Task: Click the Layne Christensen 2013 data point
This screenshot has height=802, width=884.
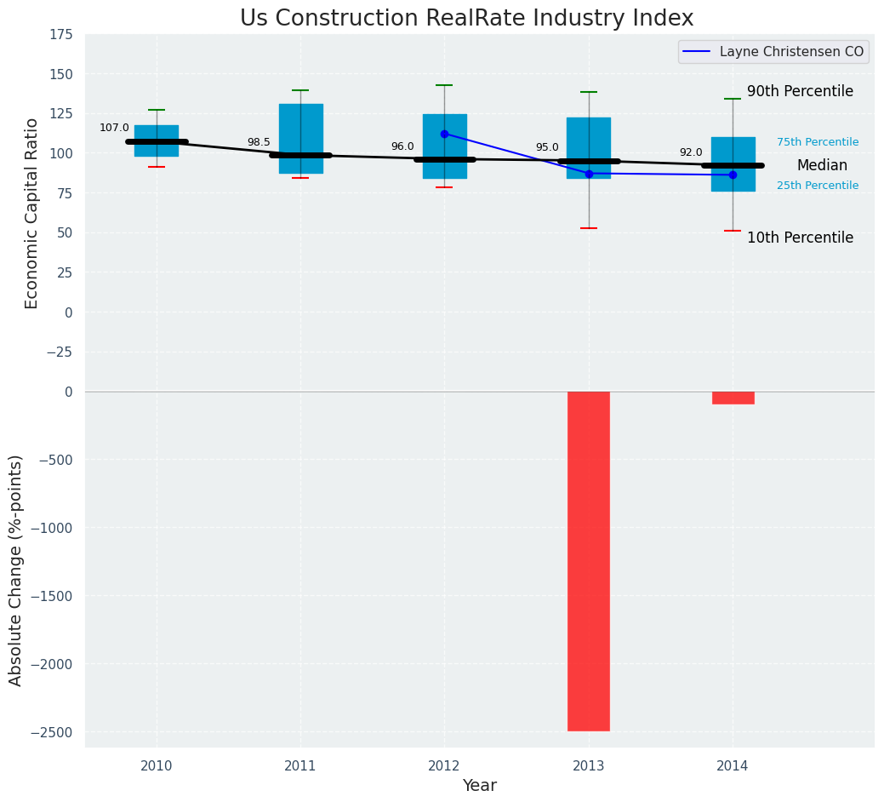Action: coord(589,174)
